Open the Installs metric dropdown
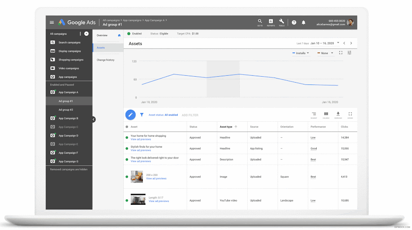412x230 pixels. [301, 53]
